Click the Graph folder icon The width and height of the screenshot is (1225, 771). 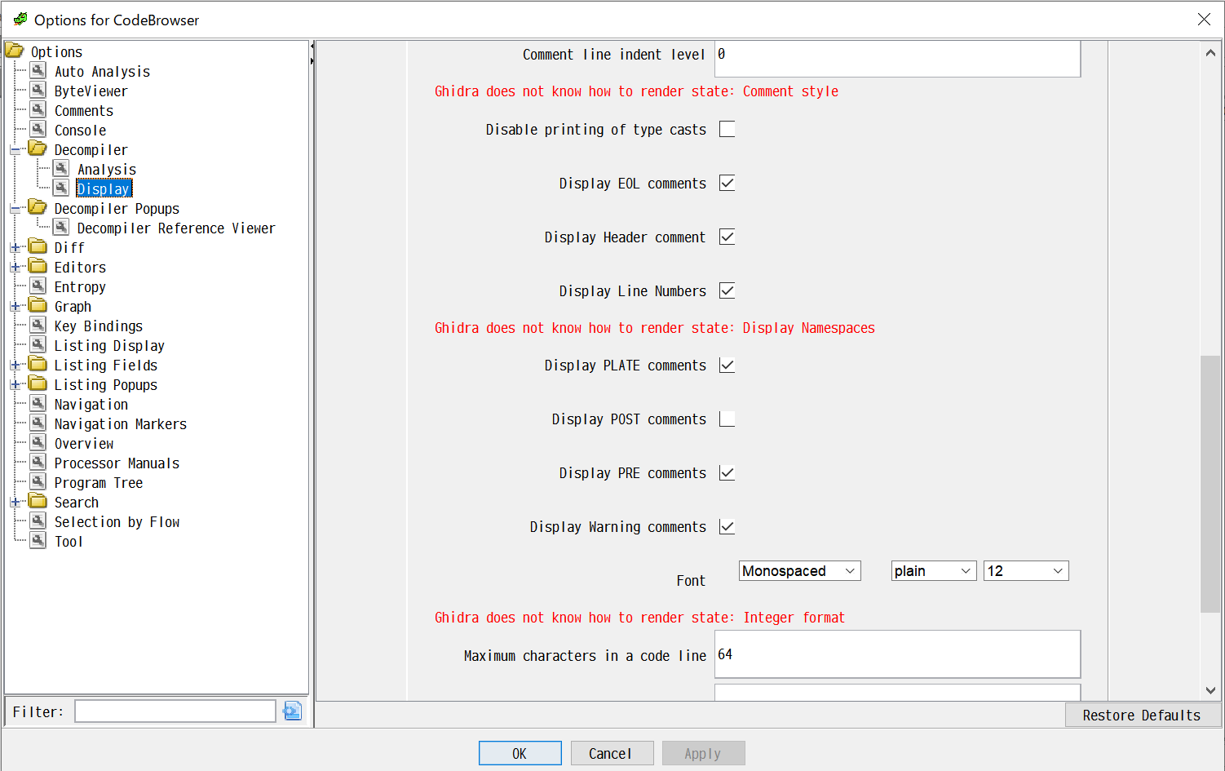(38, 305)
